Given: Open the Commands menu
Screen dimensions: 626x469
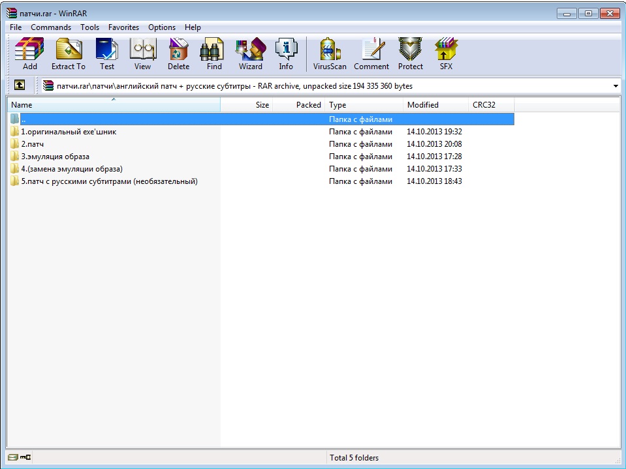Looking at the screenshot, I should click(x=51, y=27).
